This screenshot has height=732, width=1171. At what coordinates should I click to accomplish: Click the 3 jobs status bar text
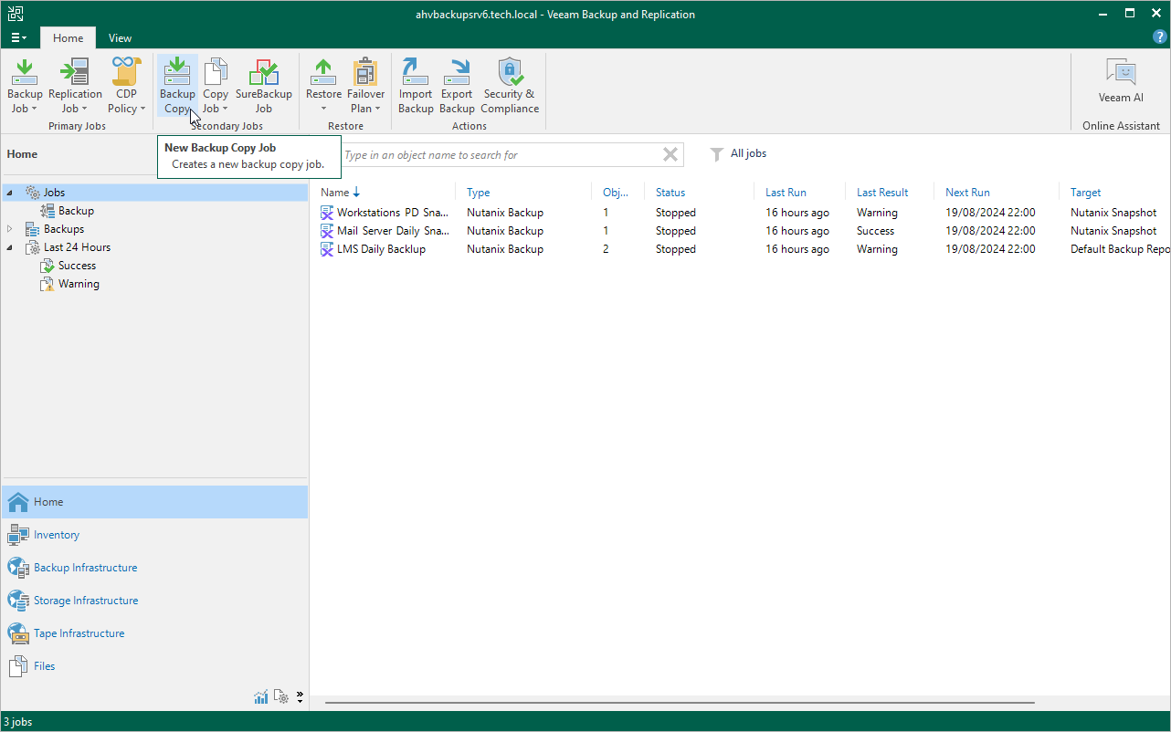(x=17, y=722)
